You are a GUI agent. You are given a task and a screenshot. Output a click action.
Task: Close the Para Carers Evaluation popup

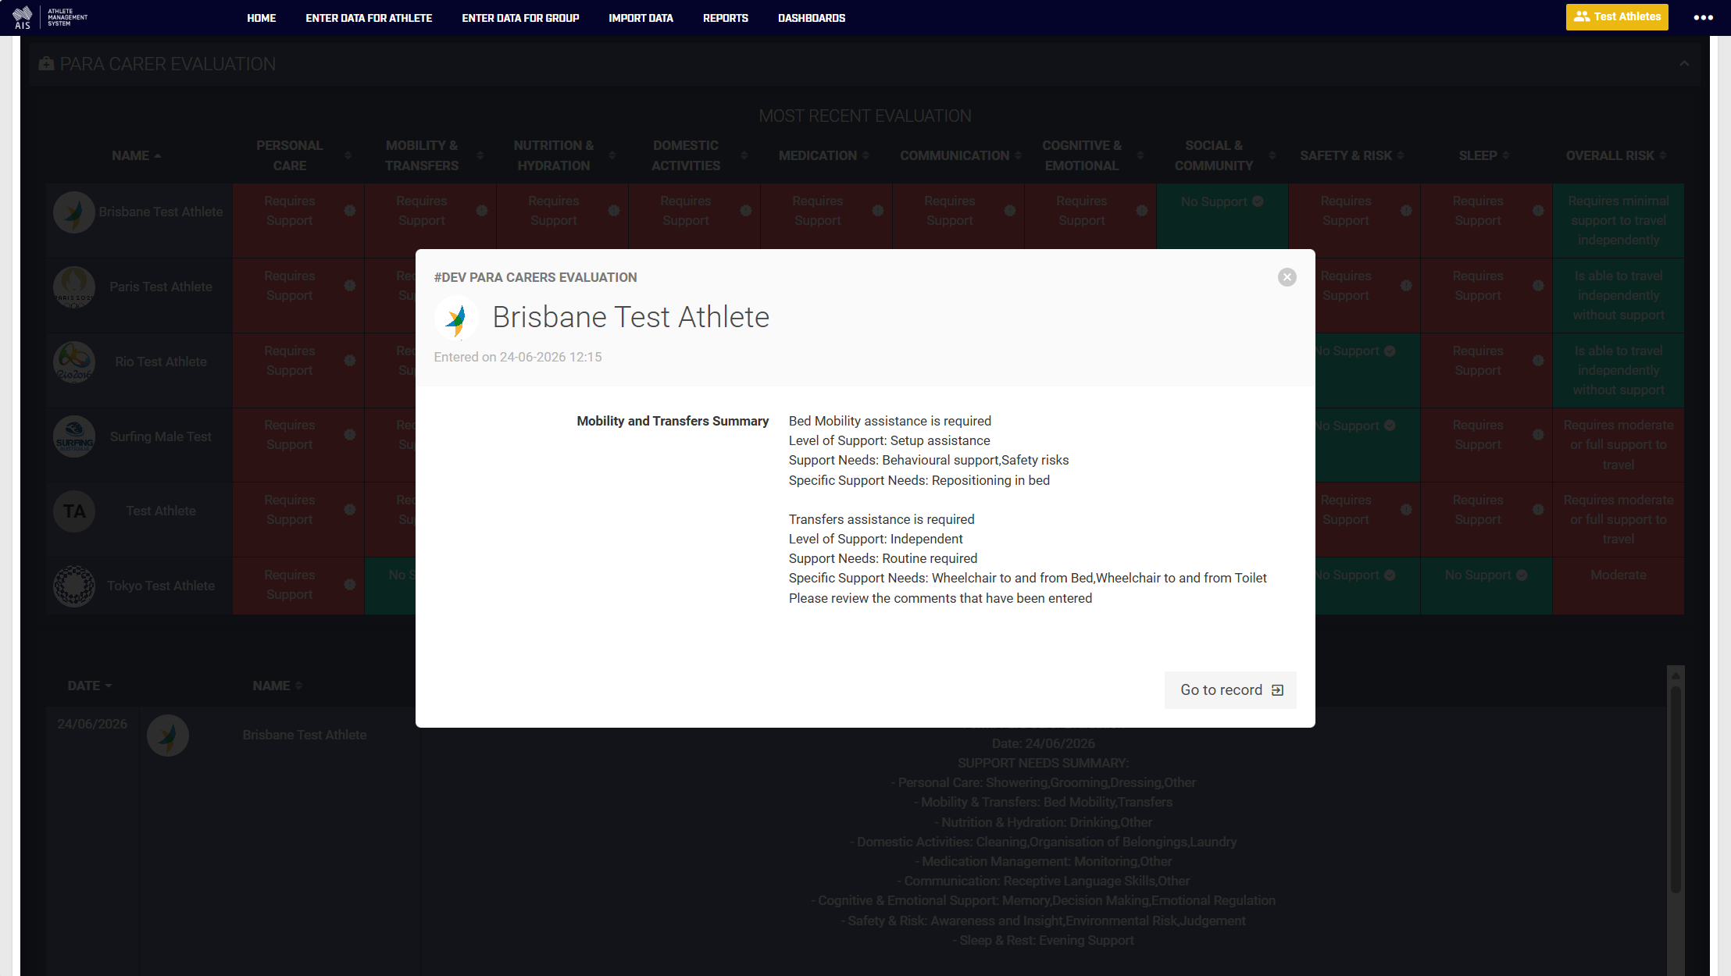(1287, 277)
